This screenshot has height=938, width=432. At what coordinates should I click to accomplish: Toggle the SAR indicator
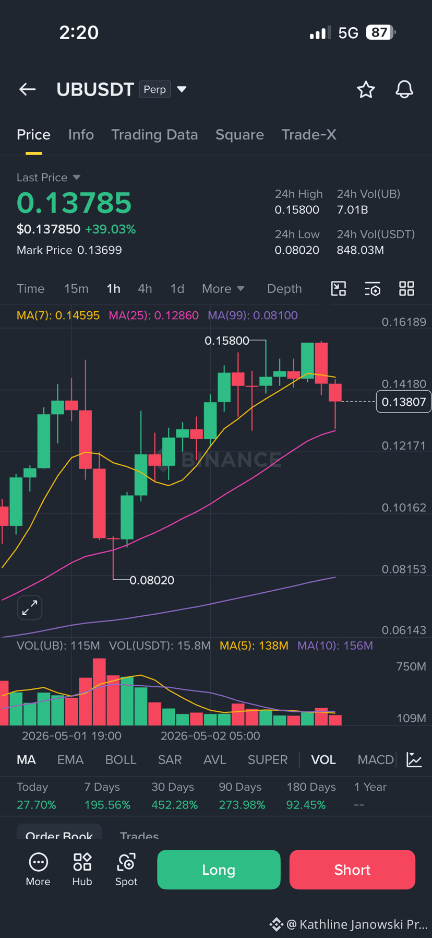(x=170, y=759)
